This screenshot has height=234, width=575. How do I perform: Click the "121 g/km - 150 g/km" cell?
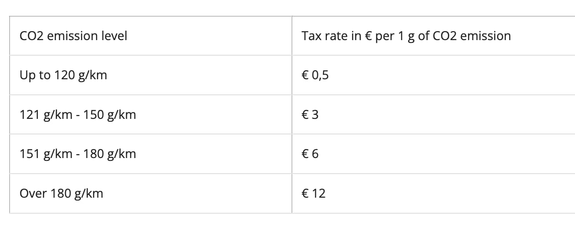pos(78,115)
